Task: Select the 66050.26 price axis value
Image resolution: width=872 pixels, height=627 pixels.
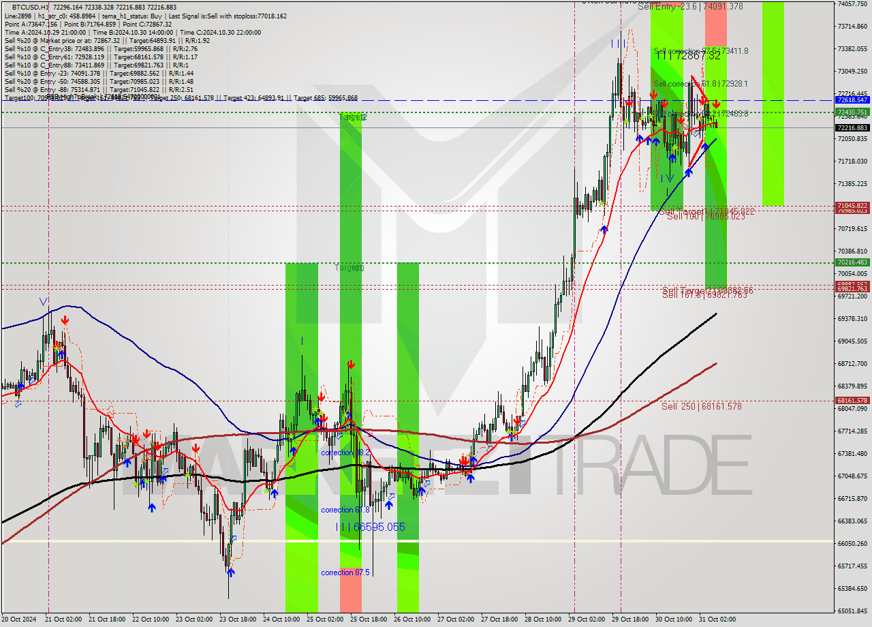Action: coord(852,544)
